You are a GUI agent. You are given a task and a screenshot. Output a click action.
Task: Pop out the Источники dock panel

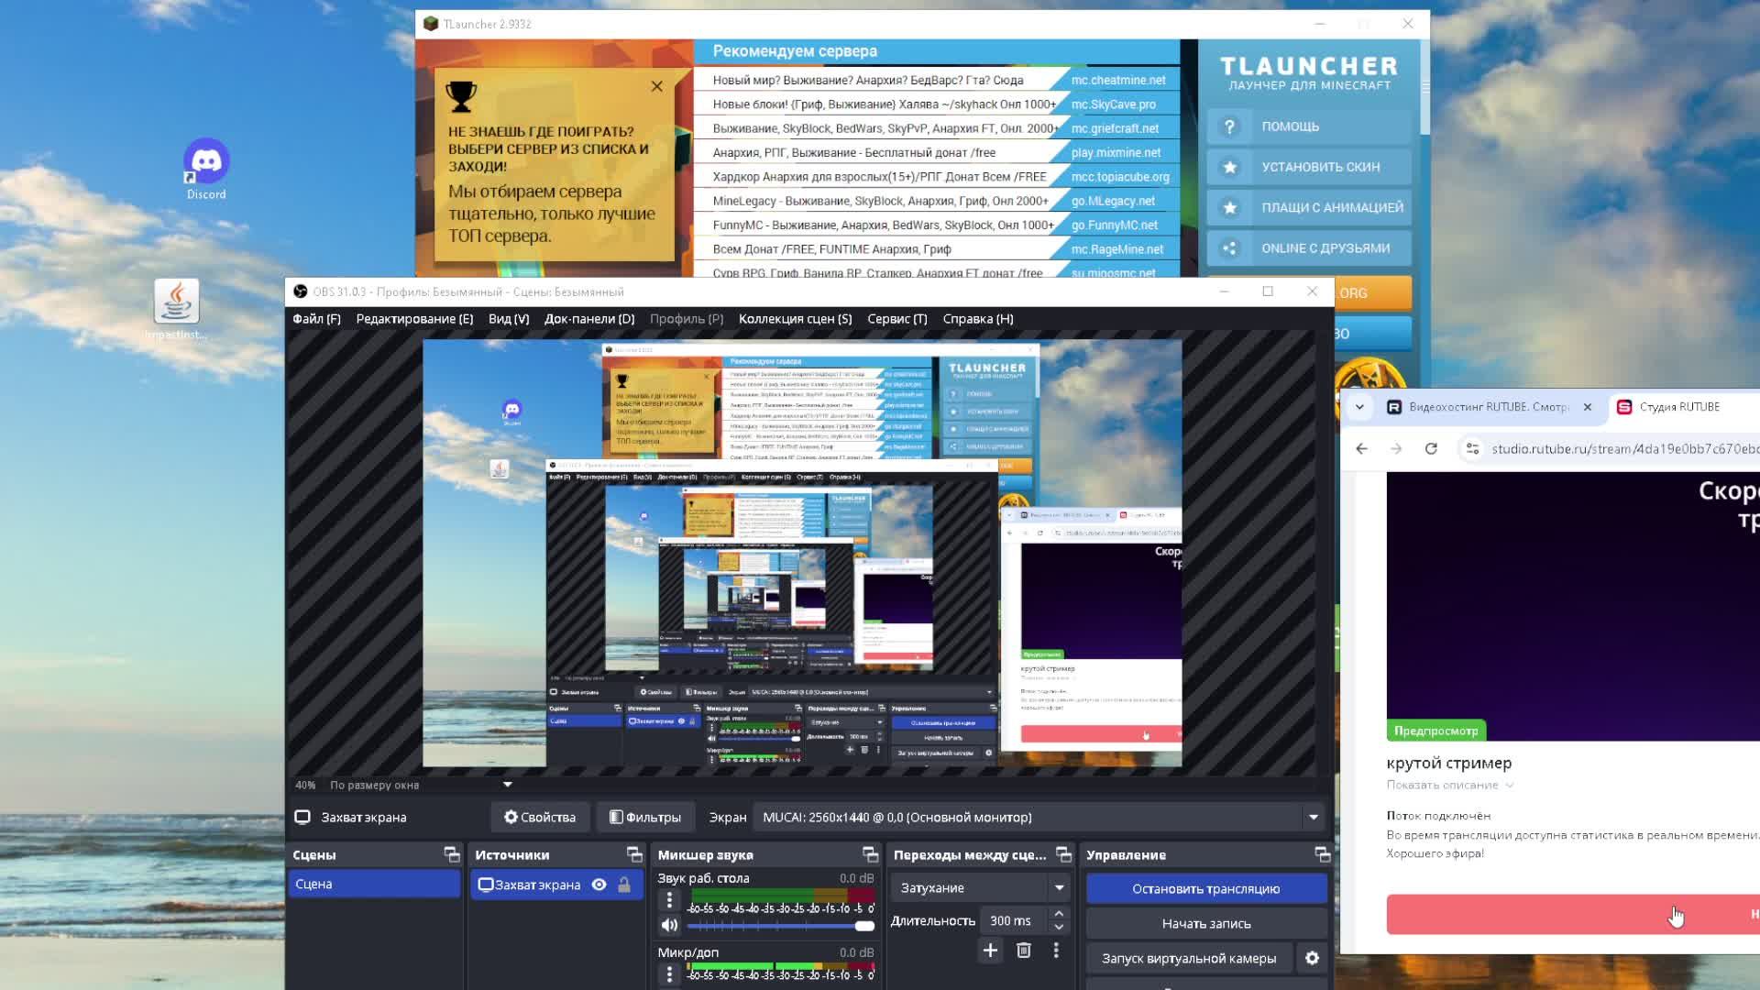pyautogui.click(x=634, y=854)
